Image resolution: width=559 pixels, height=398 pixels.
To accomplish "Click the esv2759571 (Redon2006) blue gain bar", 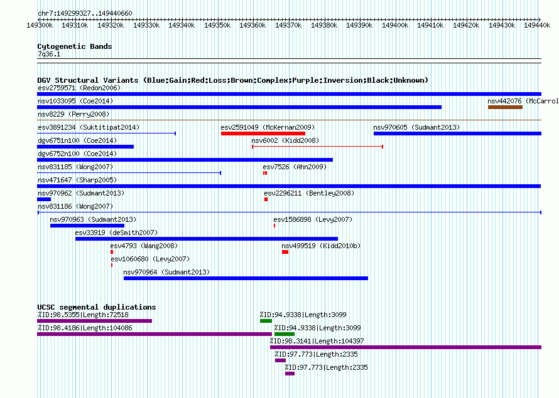I will (x=289, y=94).
